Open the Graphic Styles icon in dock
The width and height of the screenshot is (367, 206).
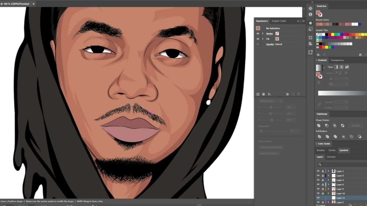click(x=311, y=29)
